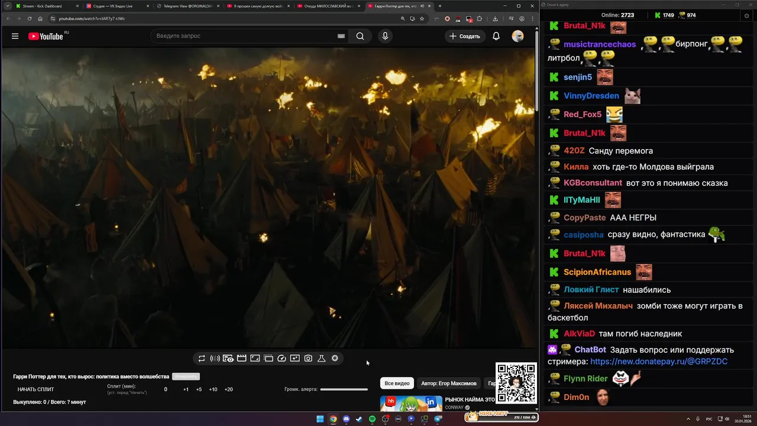Toggle loop icon in player toolbar

click(x=202, y=359)
